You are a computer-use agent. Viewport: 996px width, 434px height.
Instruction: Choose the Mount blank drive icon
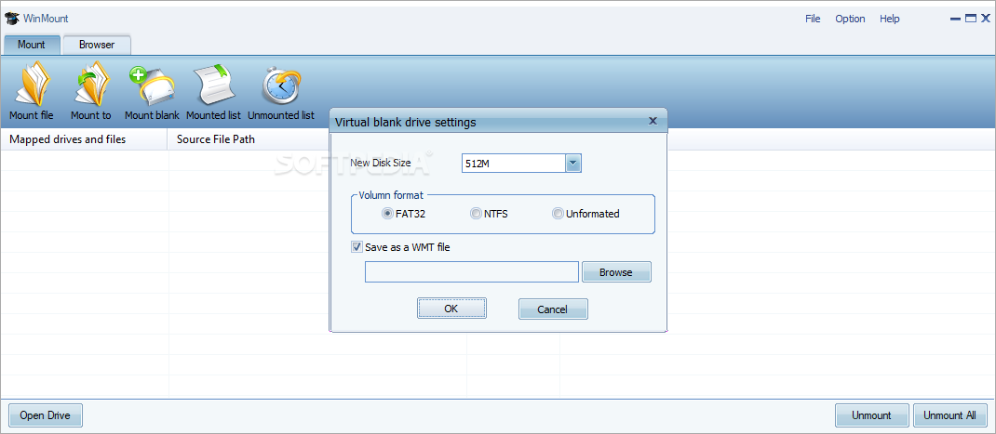click(152, 85)
